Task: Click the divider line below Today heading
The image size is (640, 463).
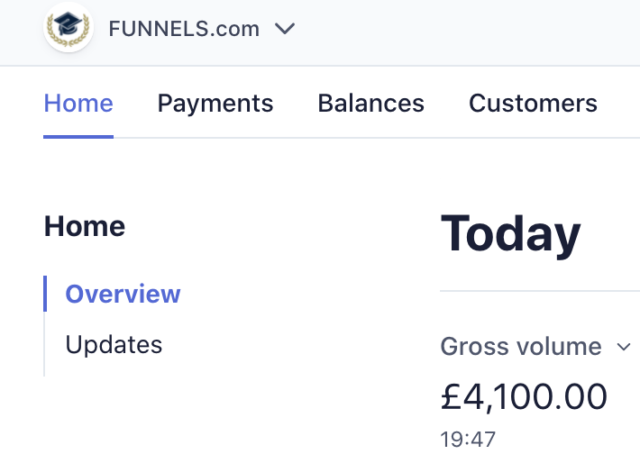Action: pos(540,291)
